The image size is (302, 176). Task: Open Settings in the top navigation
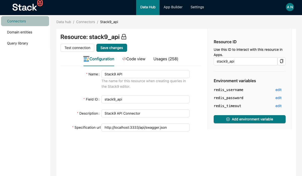coord(197,7)
